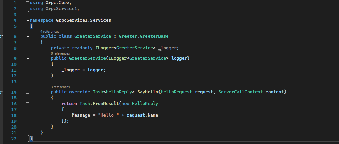Collapse the GreeterService constructor block
The image size is (339, 144).
tap(28, 58)
